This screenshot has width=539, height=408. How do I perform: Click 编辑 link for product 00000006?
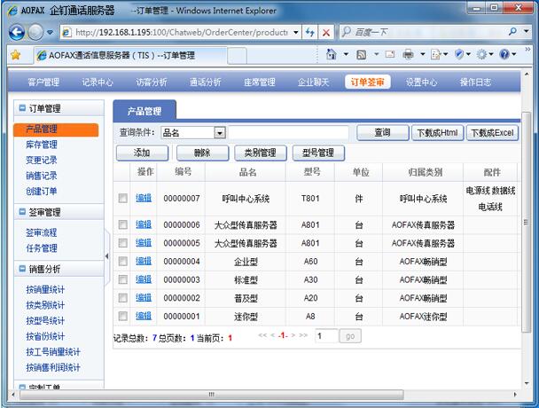point(144,224)
